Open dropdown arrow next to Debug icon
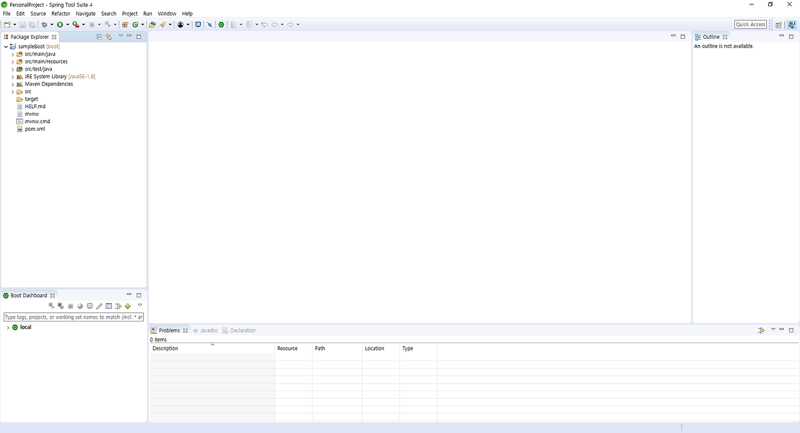800x433 pixels. click(x=52, y=25)
